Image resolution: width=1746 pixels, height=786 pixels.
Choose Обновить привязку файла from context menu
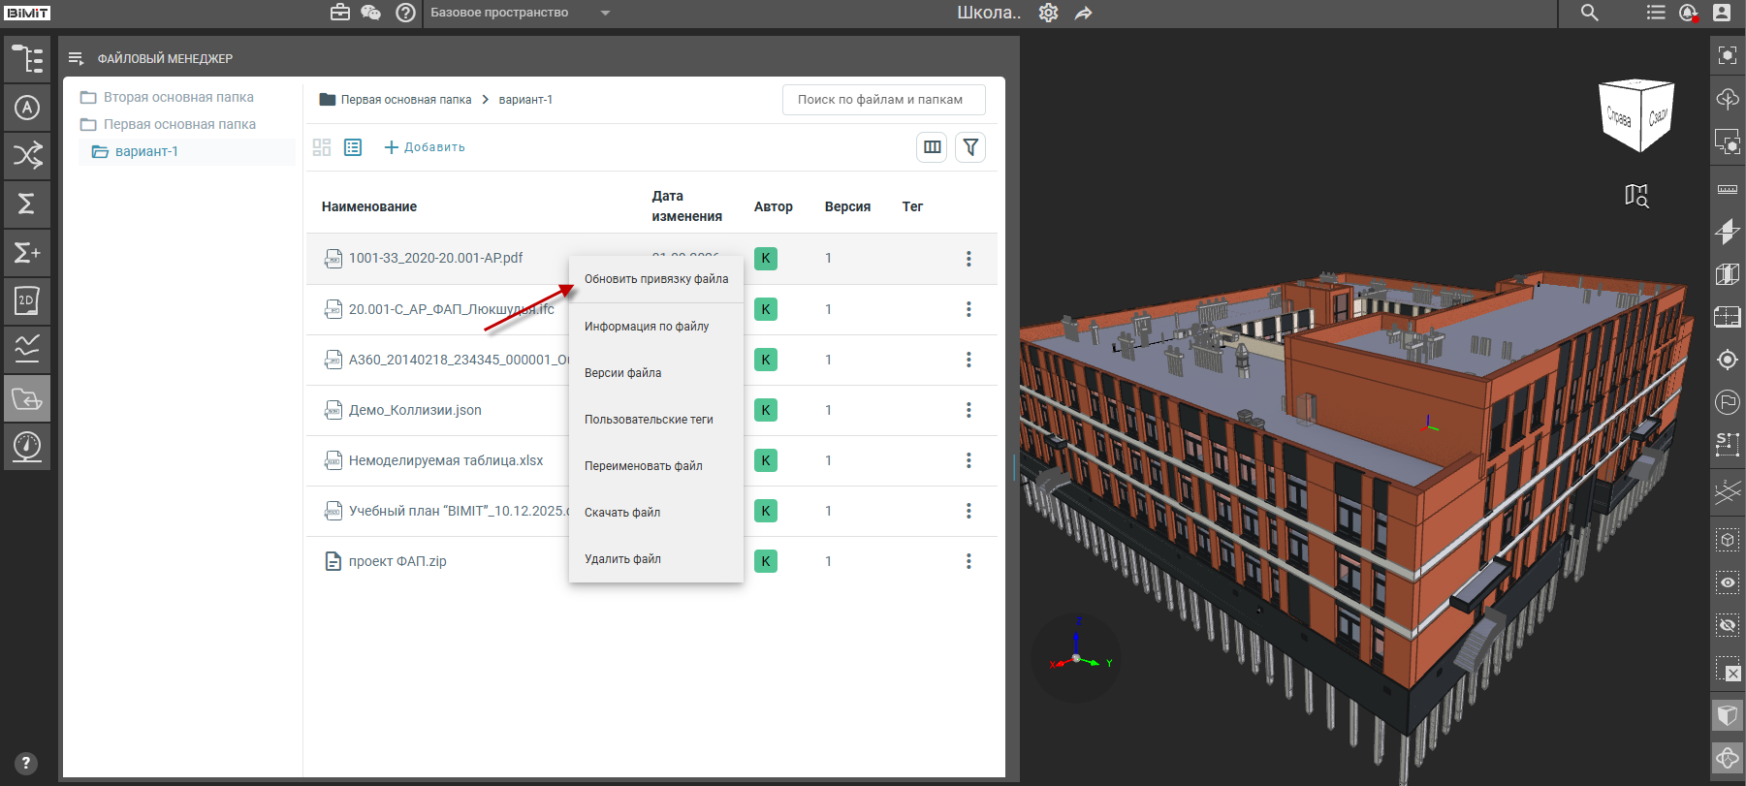(656, 279)
